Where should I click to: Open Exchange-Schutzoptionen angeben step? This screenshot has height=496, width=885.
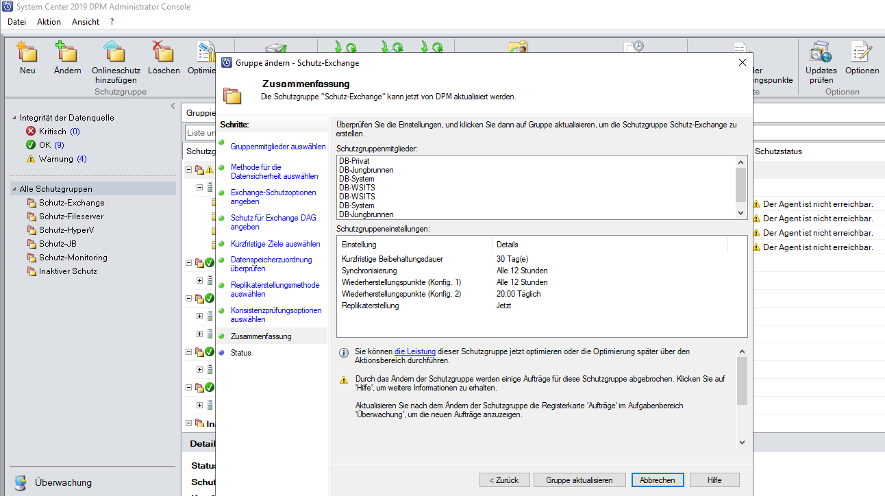click(x=273, y=197)
